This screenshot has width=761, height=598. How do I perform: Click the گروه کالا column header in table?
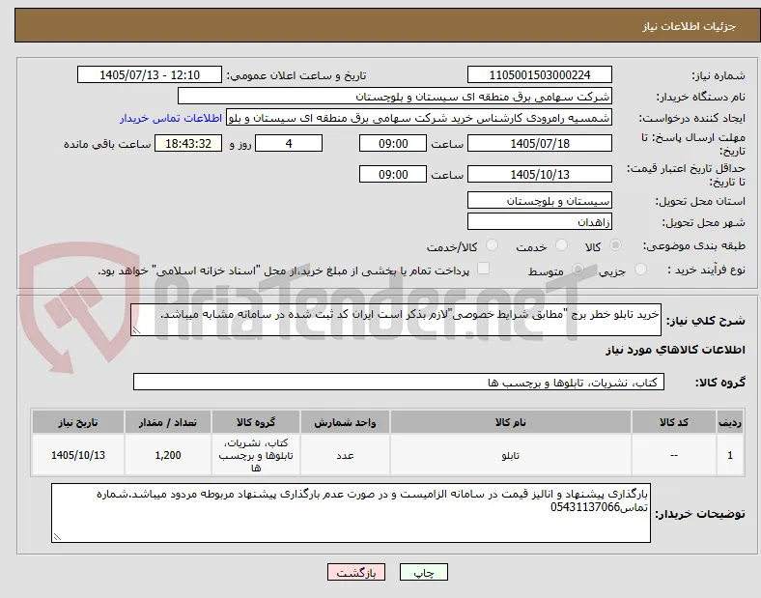tap(256, 422)
